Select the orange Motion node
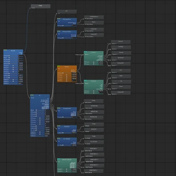The image size is (176, 176). pos(67,74)
